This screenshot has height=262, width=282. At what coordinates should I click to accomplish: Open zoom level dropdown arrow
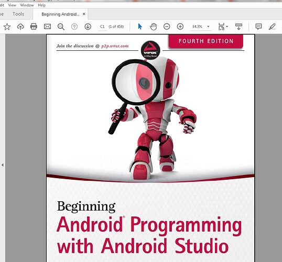click(x=208, y=27)
